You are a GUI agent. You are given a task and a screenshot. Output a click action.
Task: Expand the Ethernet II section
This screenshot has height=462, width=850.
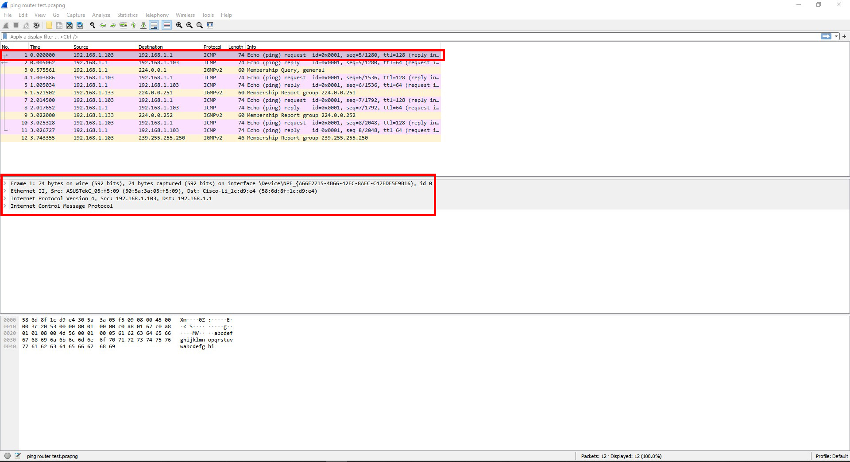5,191
